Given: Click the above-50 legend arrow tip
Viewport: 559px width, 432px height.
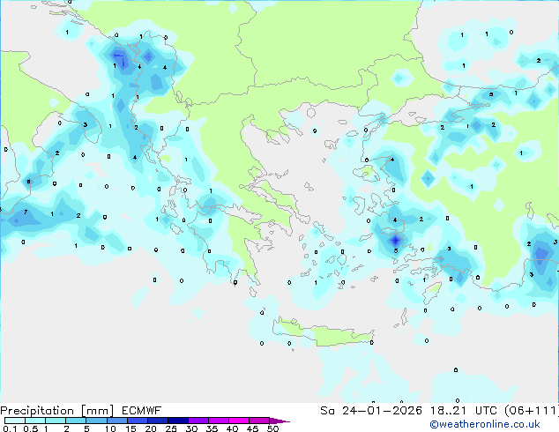Looking at the screenshot, I should pos(279,421).
